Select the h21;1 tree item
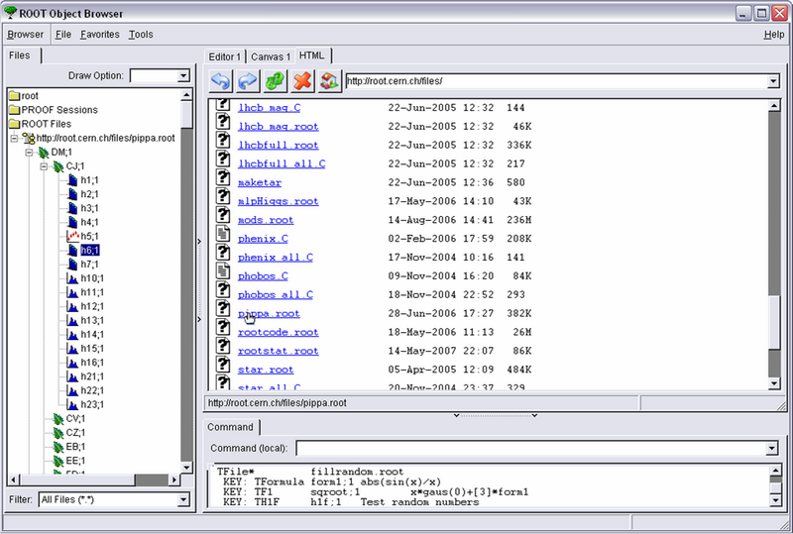The width and height of the screenshot is (793, 534). 92,376
